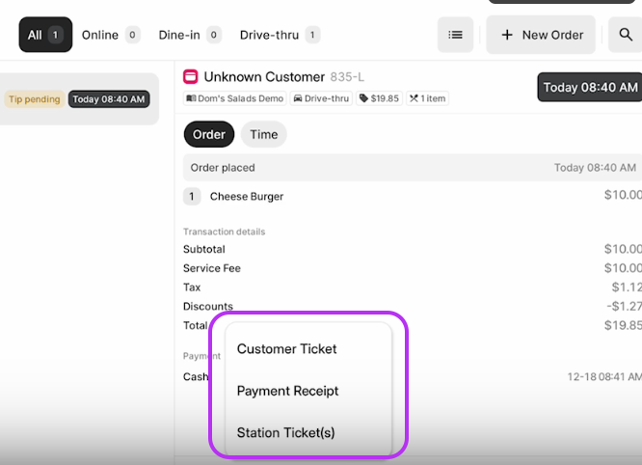
Task: Click the search magnifier icon
Action: coord(626,35)
